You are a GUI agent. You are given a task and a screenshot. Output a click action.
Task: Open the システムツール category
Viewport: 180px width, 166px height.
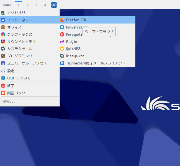pos(30,49)
